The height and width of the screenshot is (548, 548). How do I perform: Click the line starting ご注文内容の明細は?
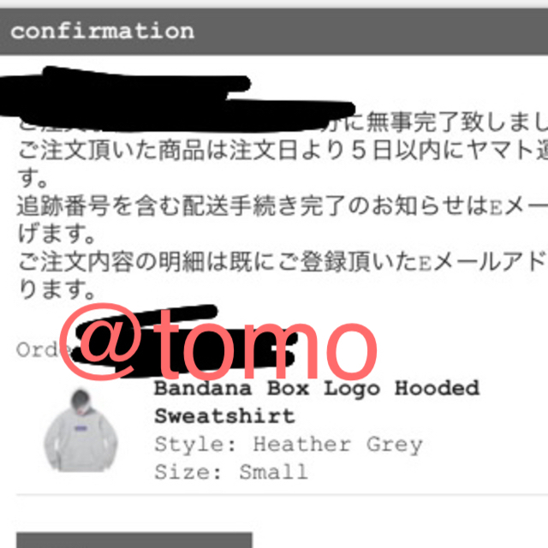[283, 262]
